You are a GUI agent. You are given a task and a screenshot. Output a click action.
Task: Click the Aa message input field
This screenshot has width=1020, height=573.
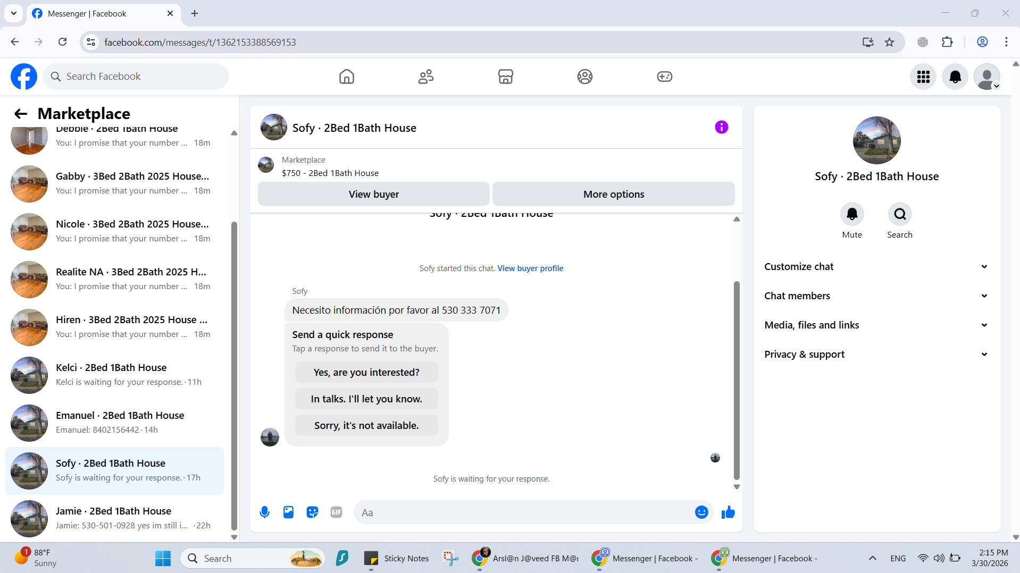click(x=524, y=512)
